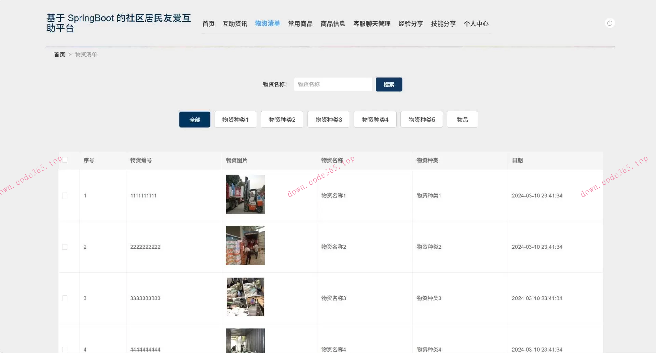
Task: Check the checkbox next to 物资名称2
Action: click(x=64, y=246)
